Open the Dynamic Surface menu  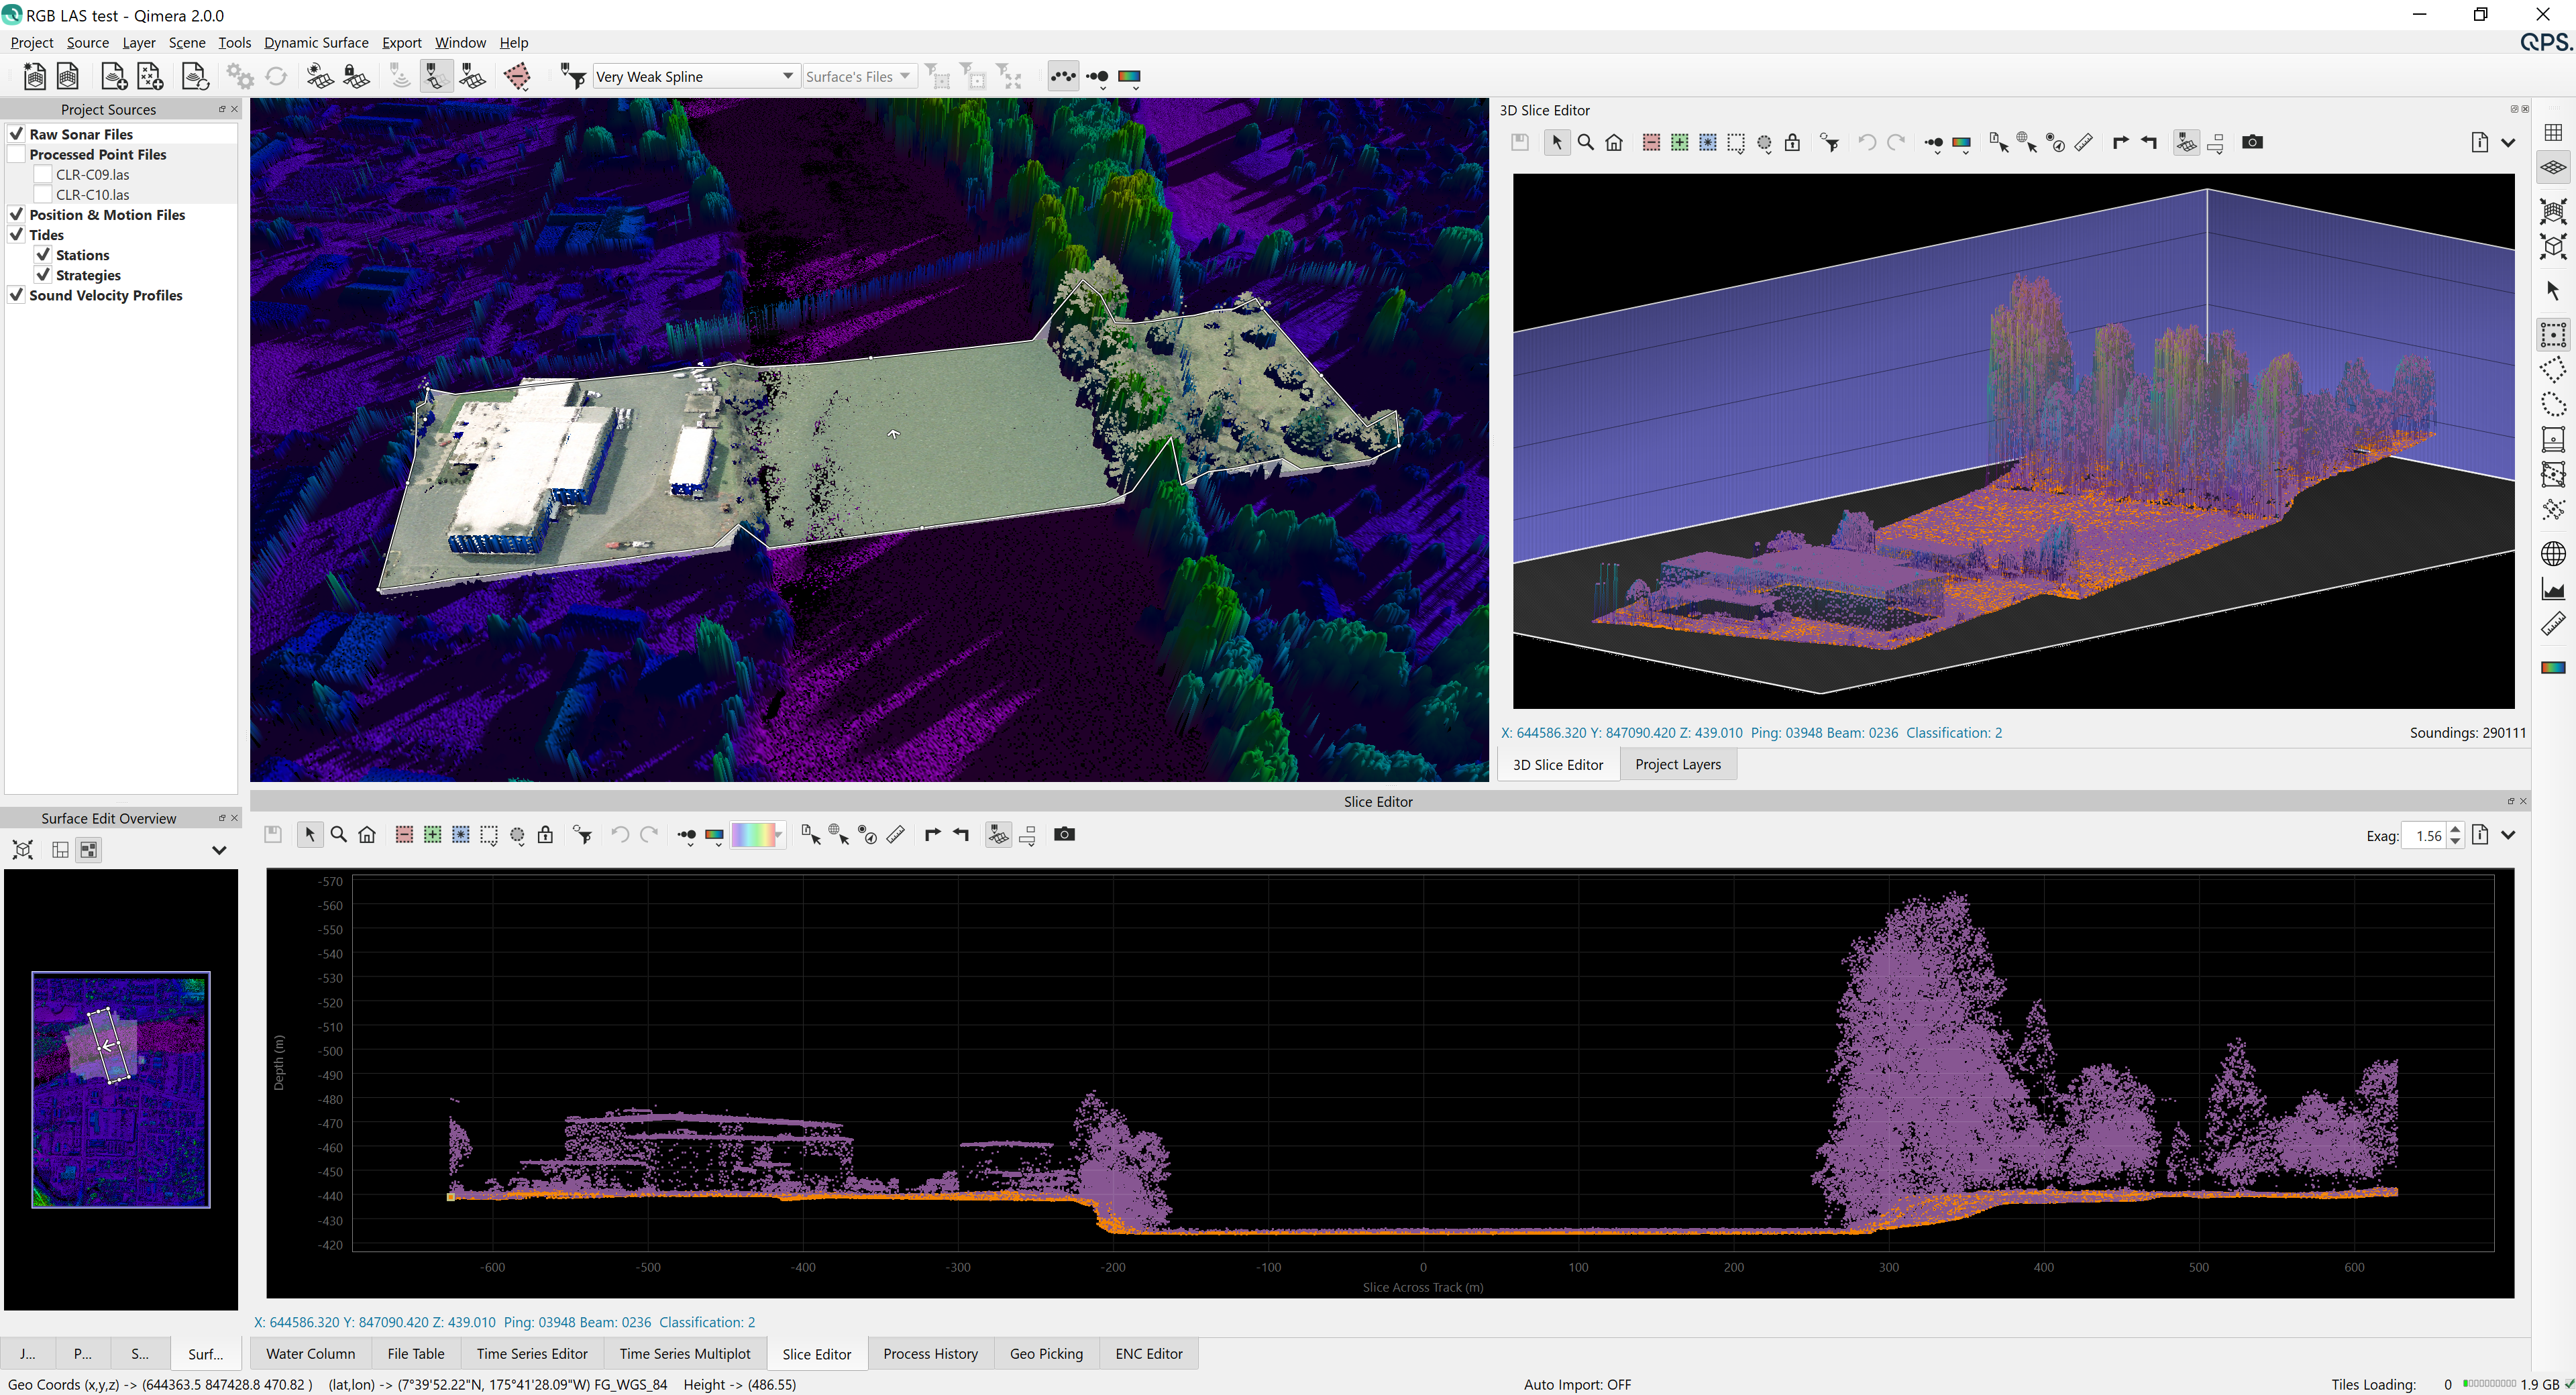[x=316, y=42]
